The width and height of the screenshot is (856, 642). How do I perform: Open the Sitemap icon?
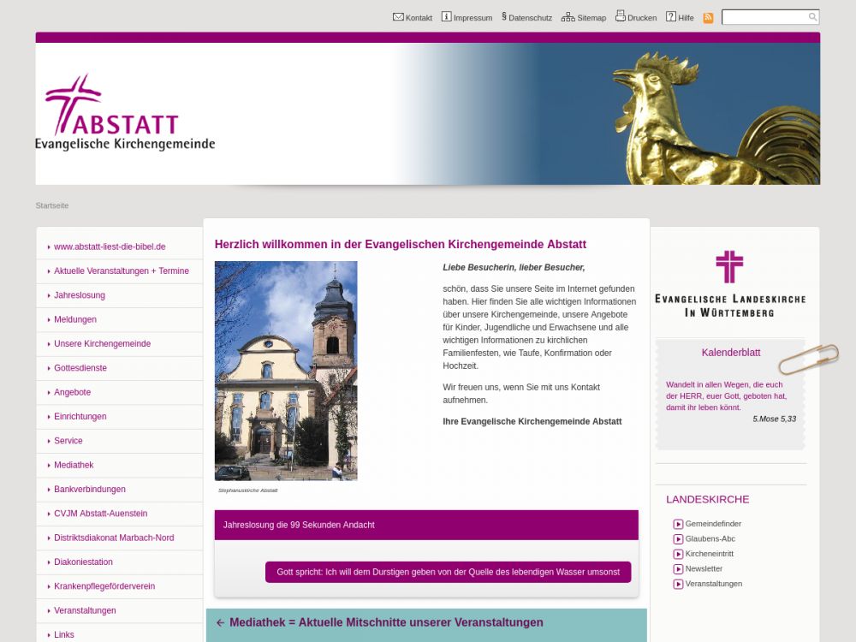point(568,16)
